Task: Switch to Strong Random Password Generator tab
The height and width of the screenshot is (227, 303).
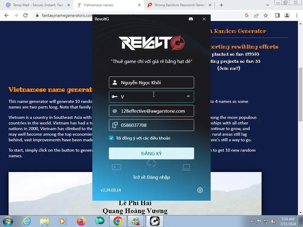Action: tap(179, 5)
